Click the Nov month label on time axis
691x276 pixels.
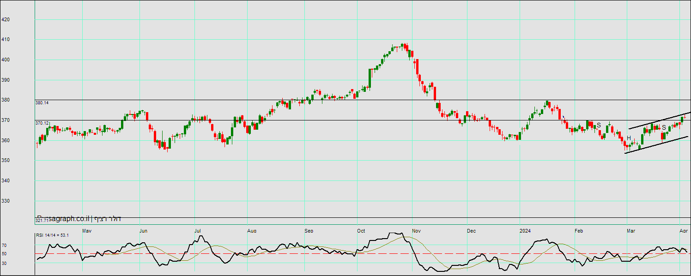tap(416, 230)
